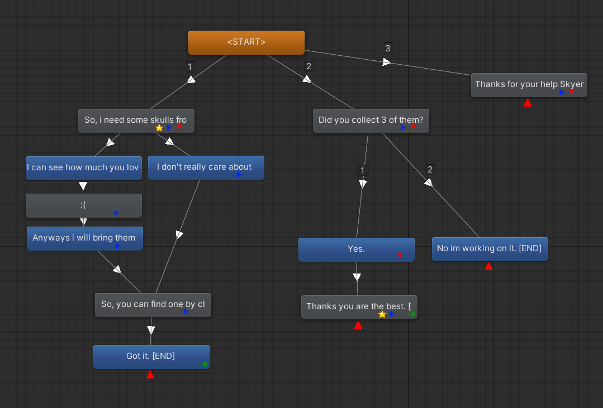Click the blue play icon on ':(' node
The image size is (603, 408).
pos(117,213)
